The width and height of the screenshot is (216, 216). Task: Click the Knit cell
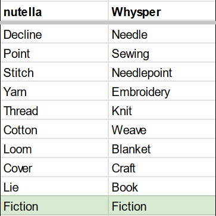pos(162,110)
